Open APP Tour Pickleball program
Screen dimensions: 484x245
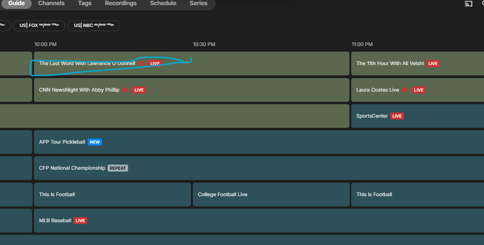259,142
